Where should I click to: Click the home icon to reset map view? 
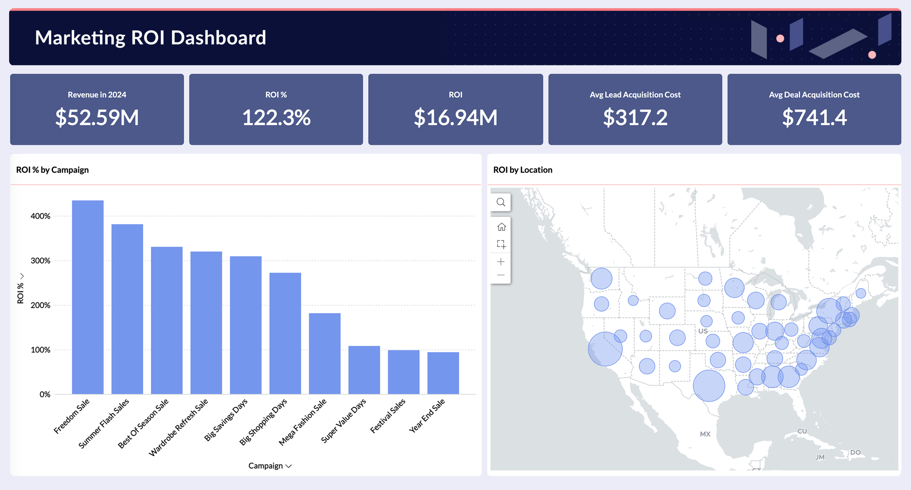click(501, 227)
